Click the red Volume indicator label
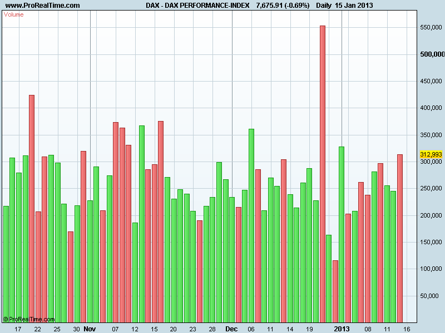This screenshot has height=333, width=445. coord(13,15)
